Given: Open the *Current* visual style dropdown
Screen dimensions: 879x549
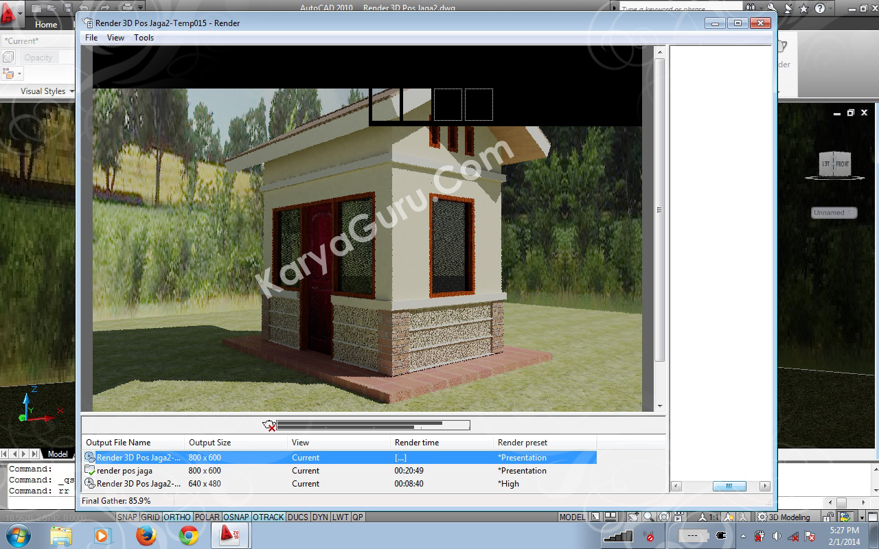Looking at the screenshot, I should tap(38, 41).
